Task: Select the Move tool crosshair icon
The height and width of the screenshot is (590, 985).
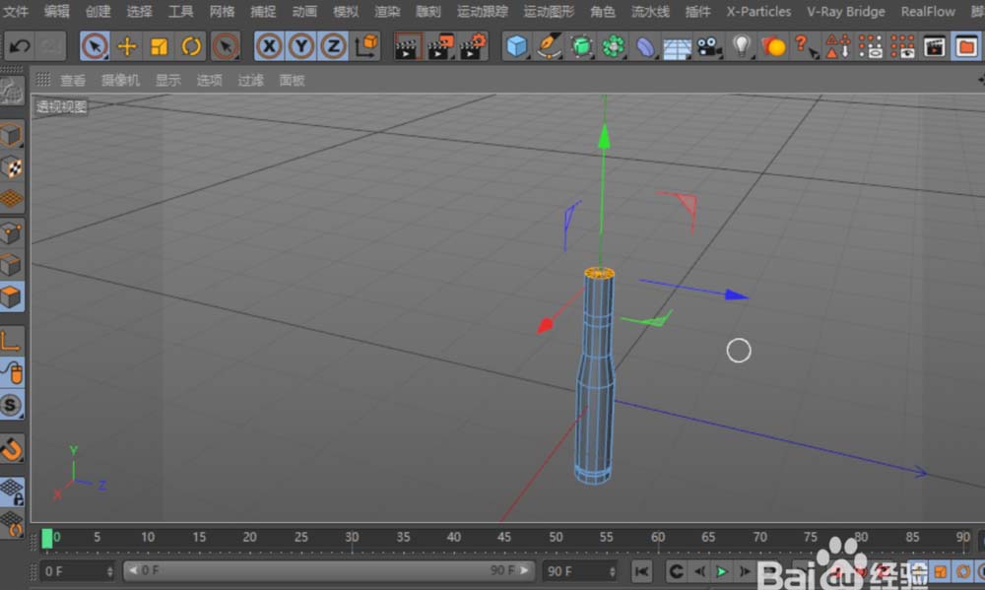Action: point(127,46)
